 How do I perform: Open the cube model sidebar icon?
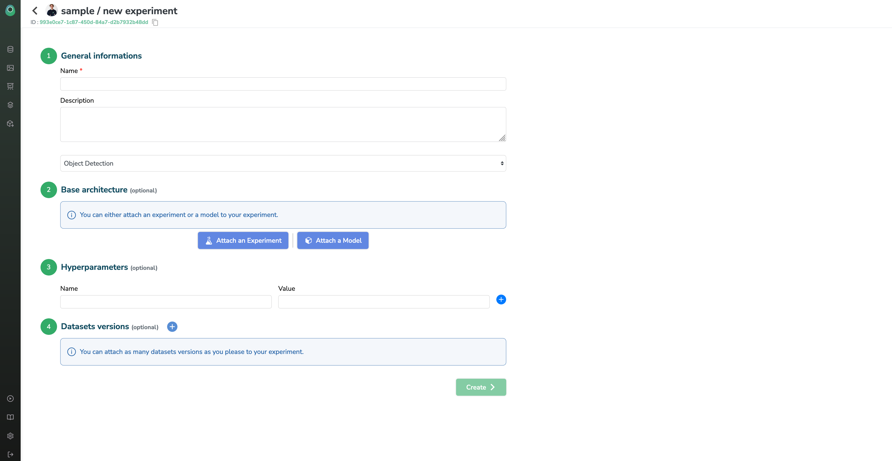click(10, 124)
